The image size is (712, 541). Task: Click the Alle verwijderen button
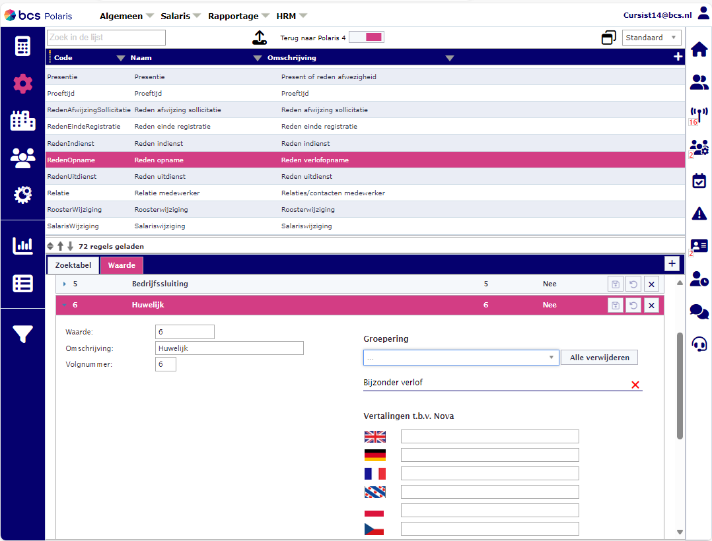coord(600,358)
